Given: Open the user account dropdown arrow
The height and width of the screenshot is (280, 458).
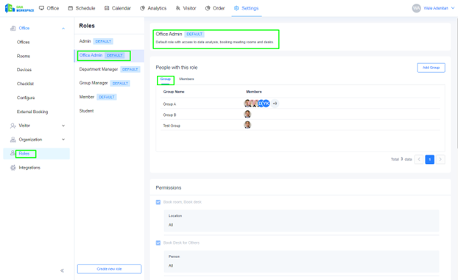Looking at the screenshot, I should click(453, 8).
